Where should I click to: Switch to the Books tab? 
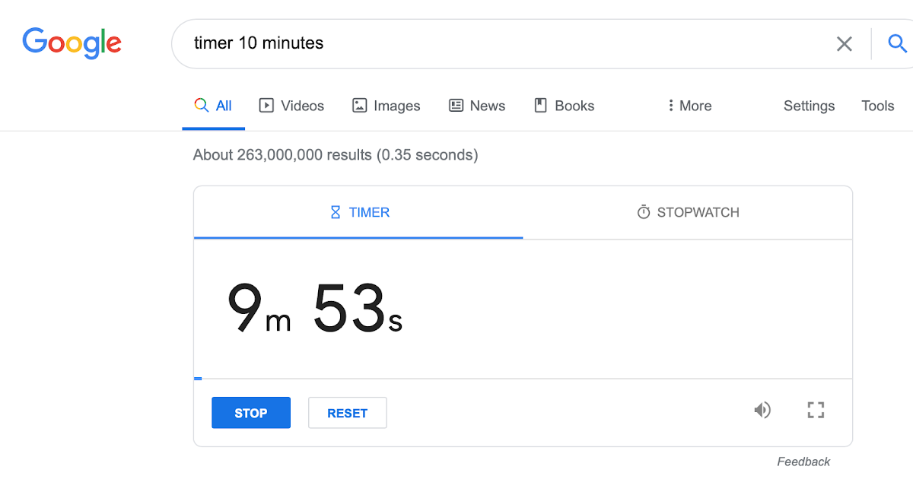563,105
